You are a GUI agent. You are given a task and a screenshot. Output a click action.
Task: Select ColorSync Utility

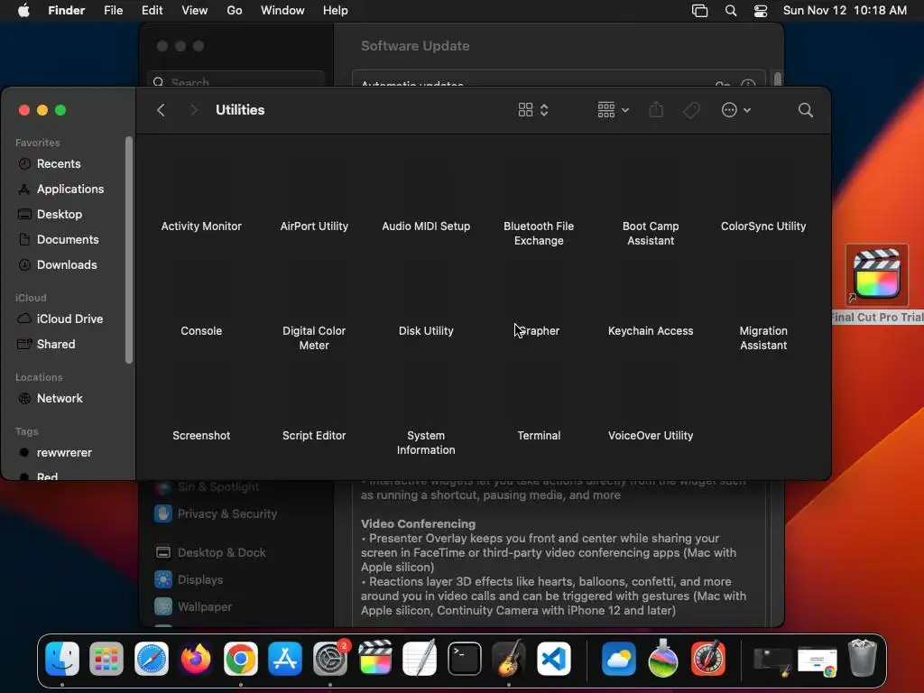tap(763, 226)
